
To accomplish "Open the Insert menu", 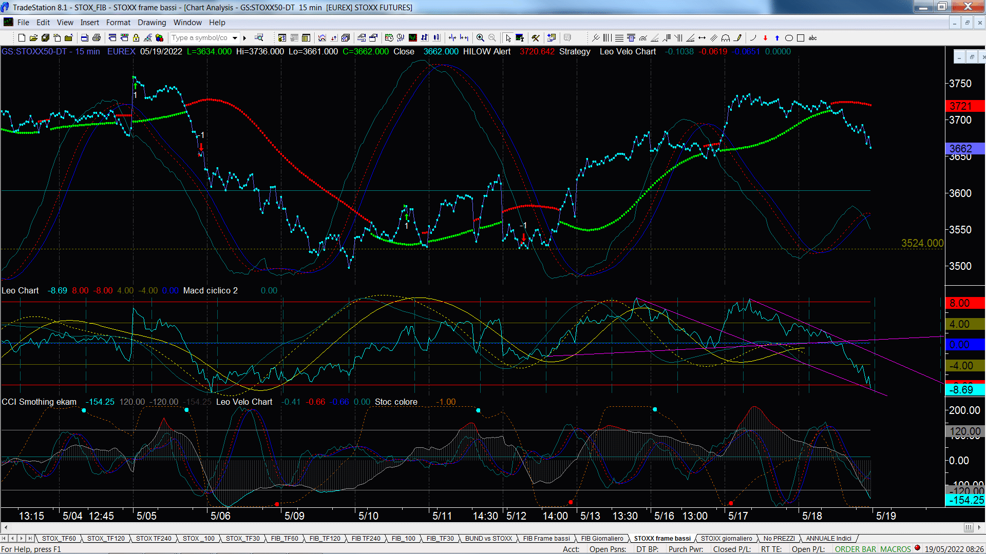I will [x=89, y=23].
